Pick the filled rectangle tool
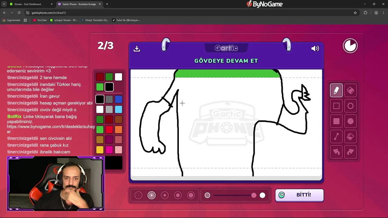The height and width of the screenshot is (218, 388). point(336,121)
